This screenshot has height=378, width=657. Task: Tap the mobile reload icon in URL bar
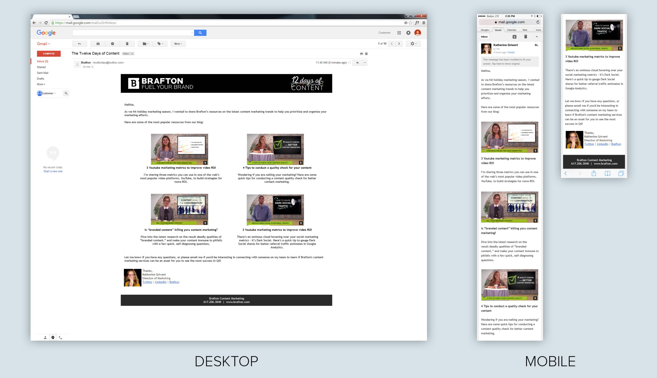[x=538, y=22]
